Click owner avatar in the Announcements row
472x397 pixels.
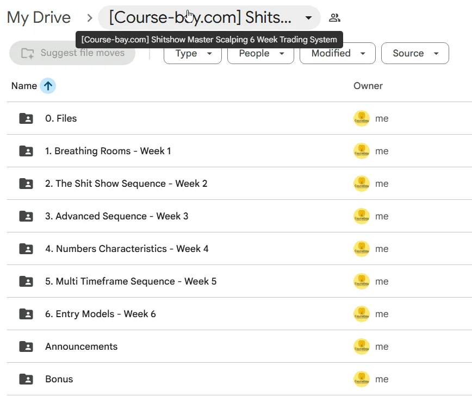[362, 346]
